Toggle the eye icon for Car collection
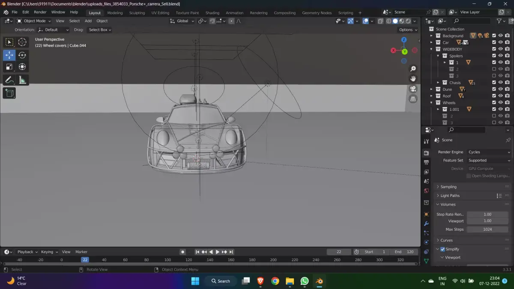Image resolution: width=514 pixels, height=289 pixels. pos(500,42)
